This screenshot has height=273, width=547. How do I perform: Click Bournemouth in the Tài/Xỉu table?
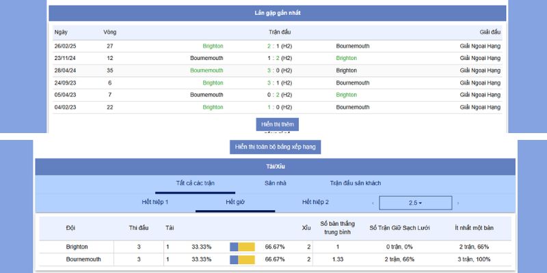[82, 259]
